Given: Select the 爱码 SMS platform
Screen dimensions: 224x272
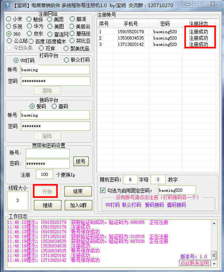Looking at the screenshot, I should (x=32, y=106).
